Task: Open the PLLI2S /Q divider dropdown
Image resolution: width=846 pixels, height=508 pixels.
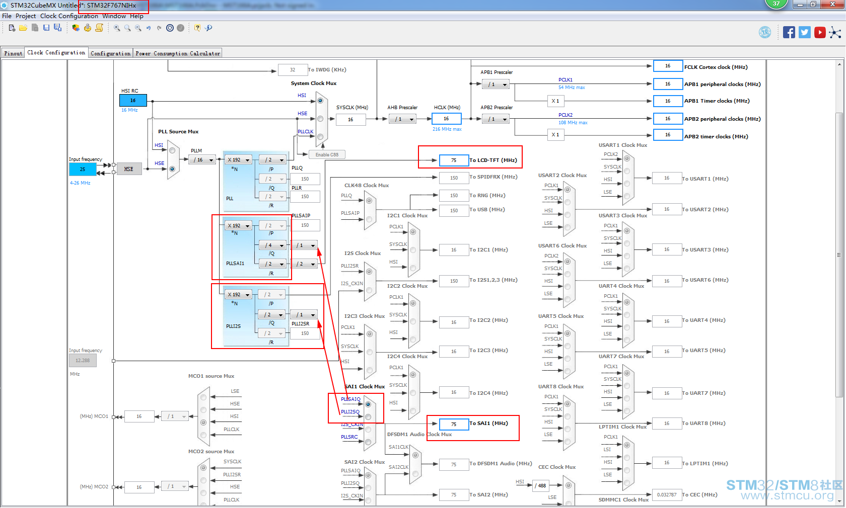Action: click(272, 315)
